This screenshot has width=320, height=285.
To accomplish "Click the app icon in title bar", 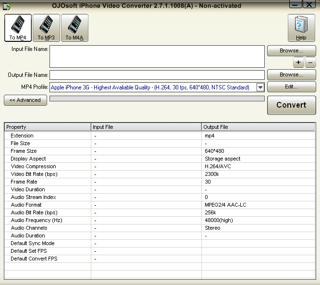I will pyautogui.click(x=7, y=6).
